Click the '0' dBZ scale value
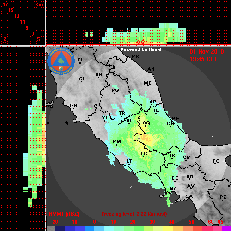This screenshot has height=231, width=231. 94,222
